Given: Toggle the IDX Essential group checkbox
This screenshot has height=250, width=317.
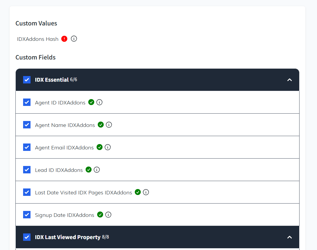Looking at the screenshot, I should 27,80.
